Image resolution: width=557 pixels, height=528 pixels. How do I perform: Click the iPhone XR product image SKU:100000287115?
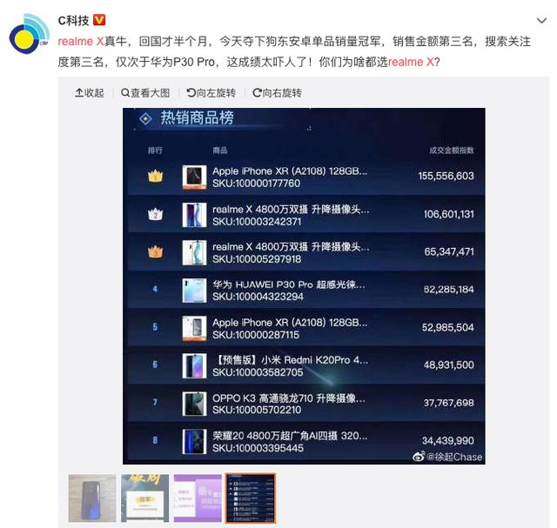(x=194, y=329)
